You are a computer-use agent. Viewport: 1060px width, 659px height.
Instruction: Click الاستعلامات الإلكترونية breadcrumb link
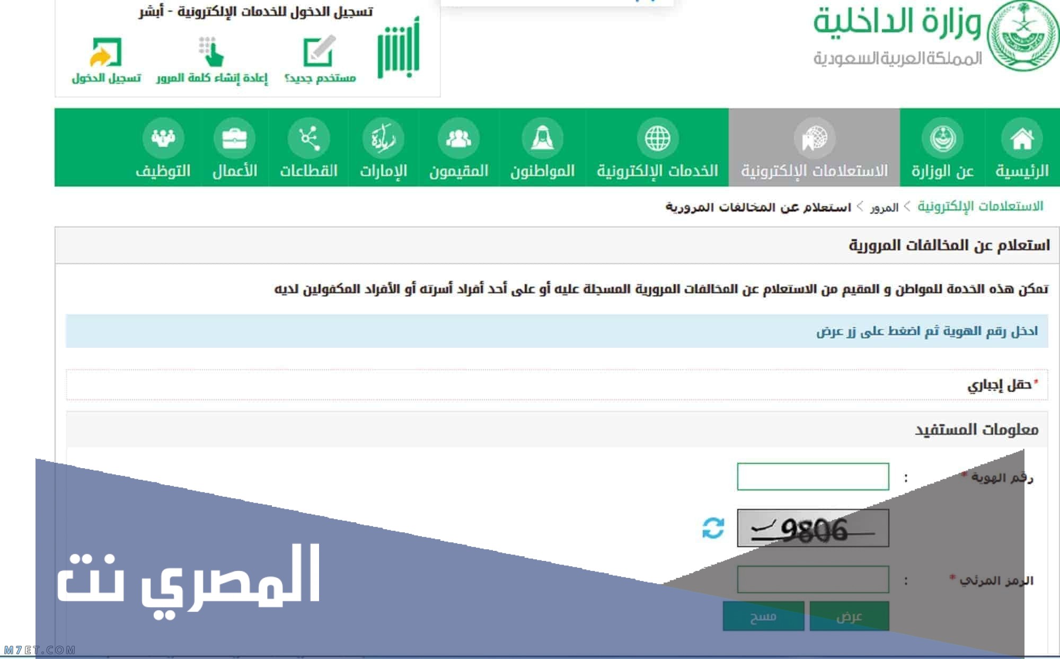(x=980, y=206)
